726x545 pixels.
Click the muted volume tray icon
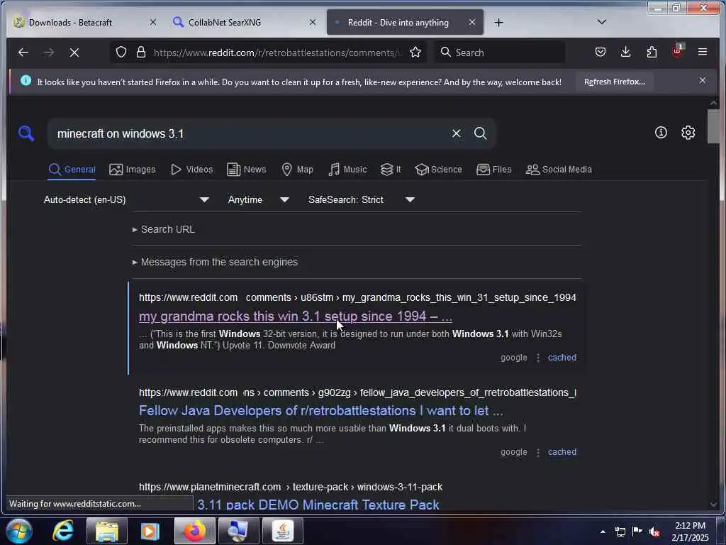[x=654, y=532]
